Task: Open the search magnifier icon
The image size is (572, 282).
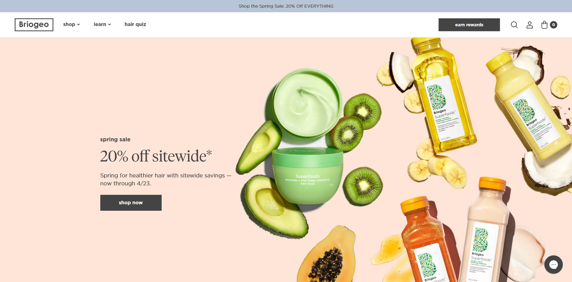Action: (514, 25)
